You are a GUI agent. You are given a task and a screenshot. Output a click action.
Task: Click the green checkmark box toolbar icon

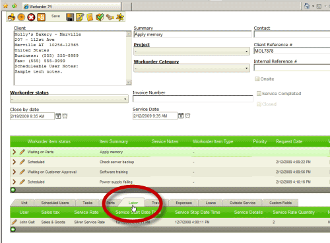pyautogui.click(x=100, y=17)
